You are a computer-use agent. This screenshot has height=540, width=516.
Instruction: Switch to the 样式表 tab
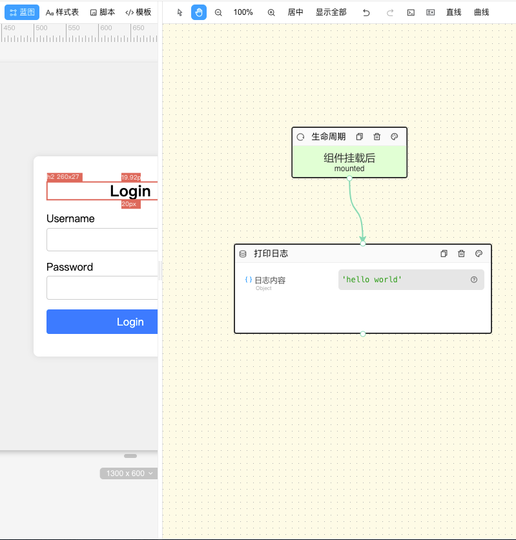[x=62, y=12]
